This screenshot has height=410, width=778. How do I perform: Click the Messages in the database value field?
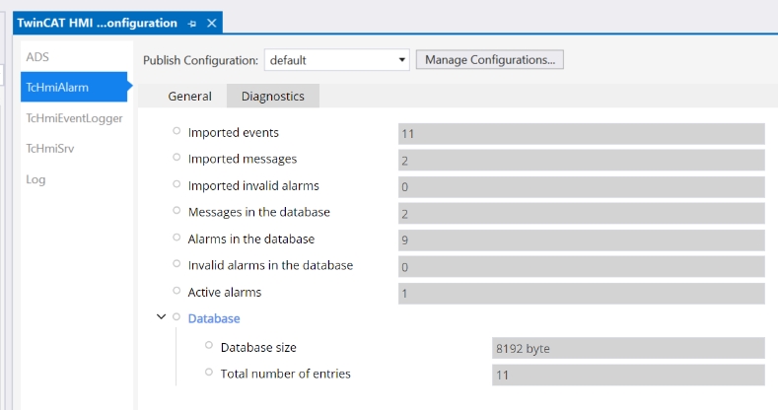coord(581,214)
